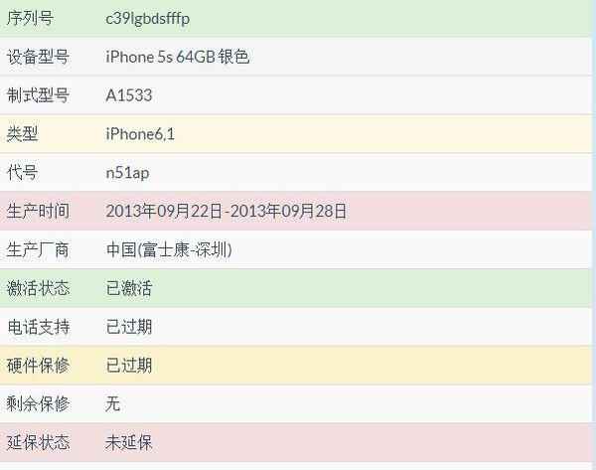Click the 已过期 value beside 电话支持
596x470 pixels.
click(129, 327)
